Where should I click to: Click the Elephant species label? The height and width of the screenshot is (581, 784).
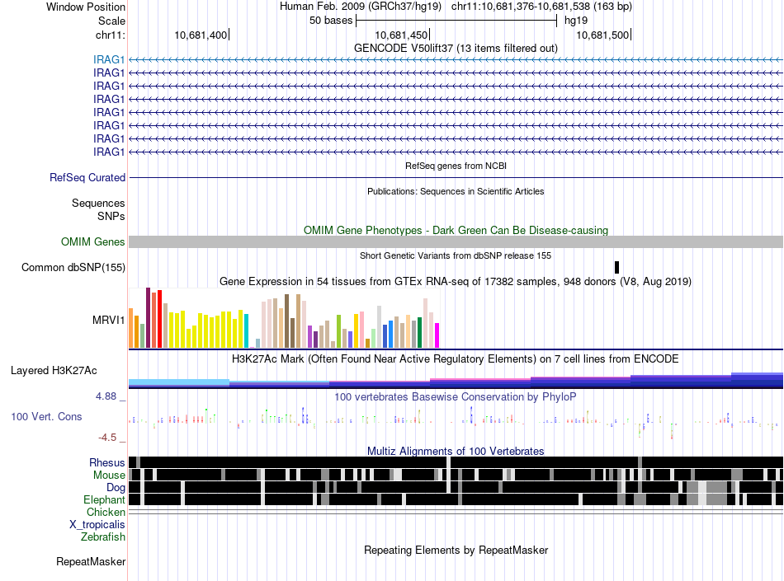[x=105, y=500]
